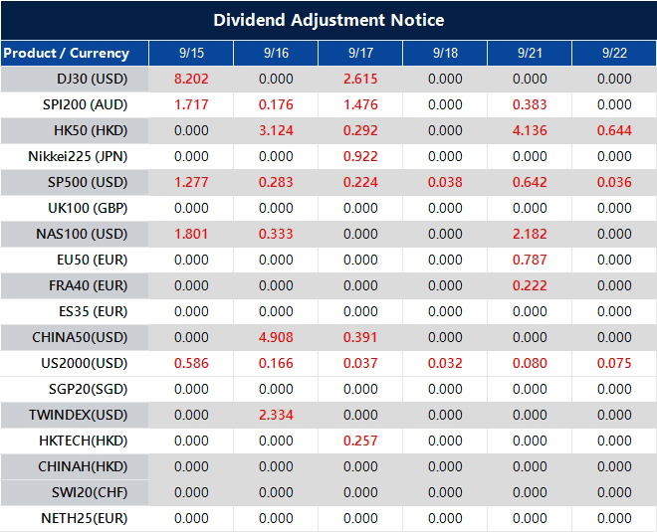Click the US2000 value 0.032
The width and height of the screenshot is (657, 532).
[x=445, y=363]
